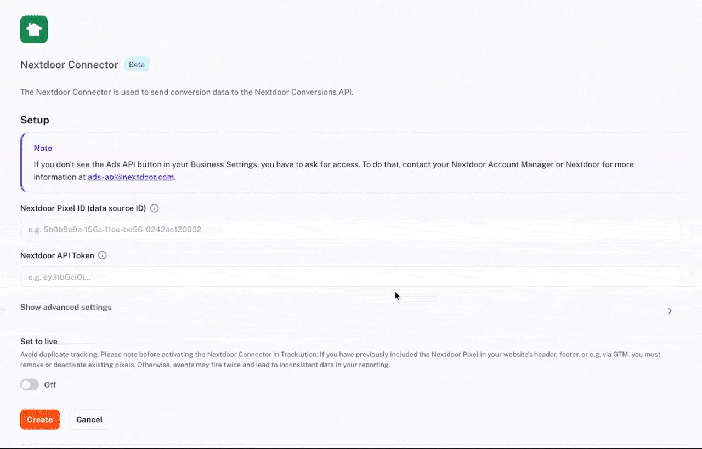Click the Note heading in the callout
Viewport: 702px width, 449px height.
tap(43, 149)
